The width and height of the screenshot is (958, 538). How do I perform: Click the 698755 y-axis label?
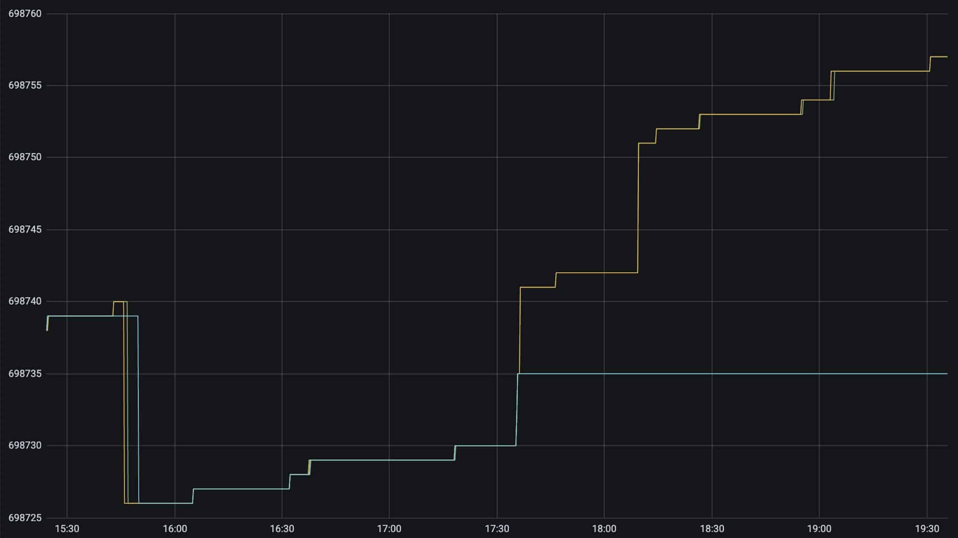(x=25, y=86)
